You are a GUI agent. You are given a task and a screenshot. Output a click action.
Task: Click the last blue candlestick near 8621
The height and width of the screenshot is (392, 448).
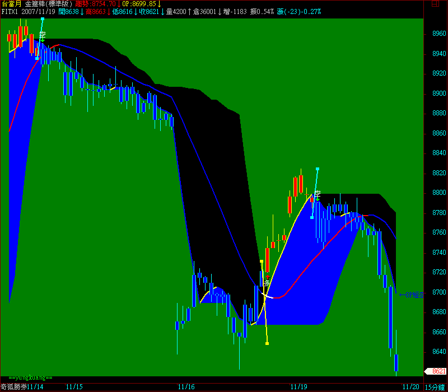396,362
